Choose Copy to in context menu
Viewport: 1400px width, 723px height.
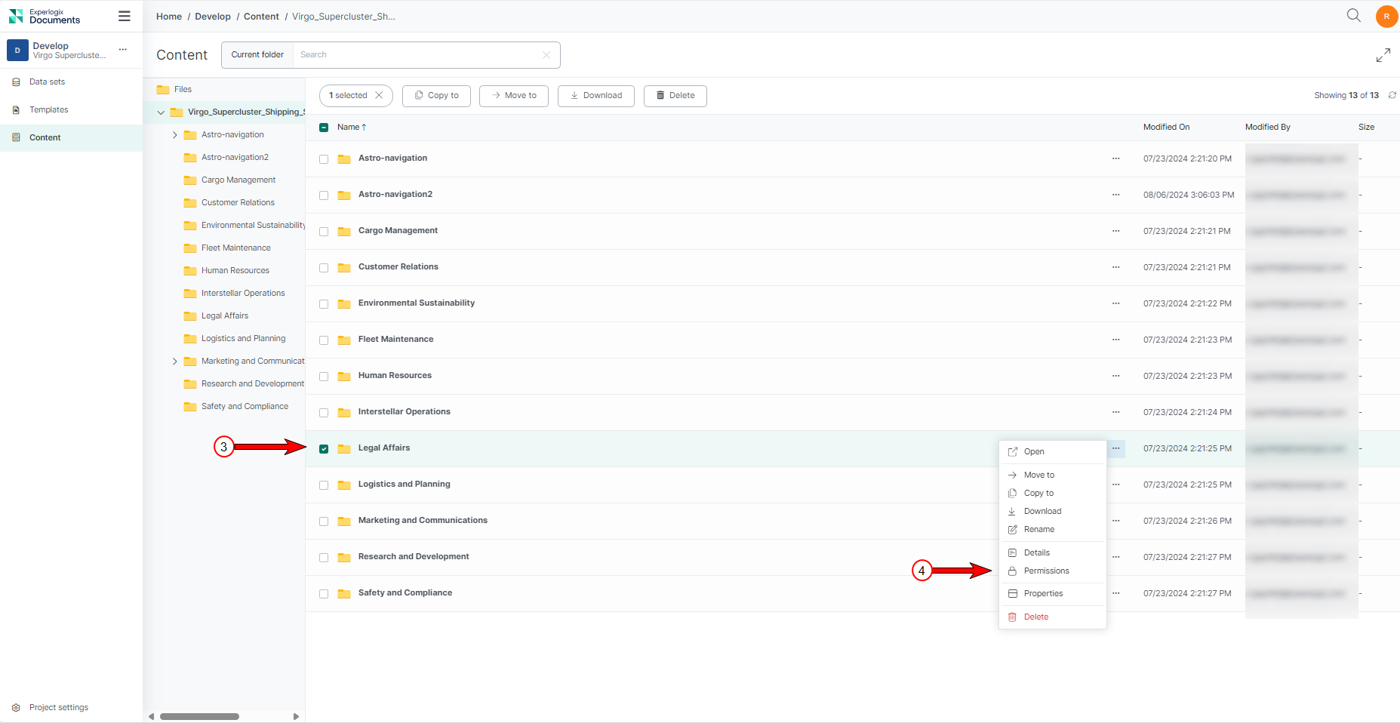[x=1053, y=493]
